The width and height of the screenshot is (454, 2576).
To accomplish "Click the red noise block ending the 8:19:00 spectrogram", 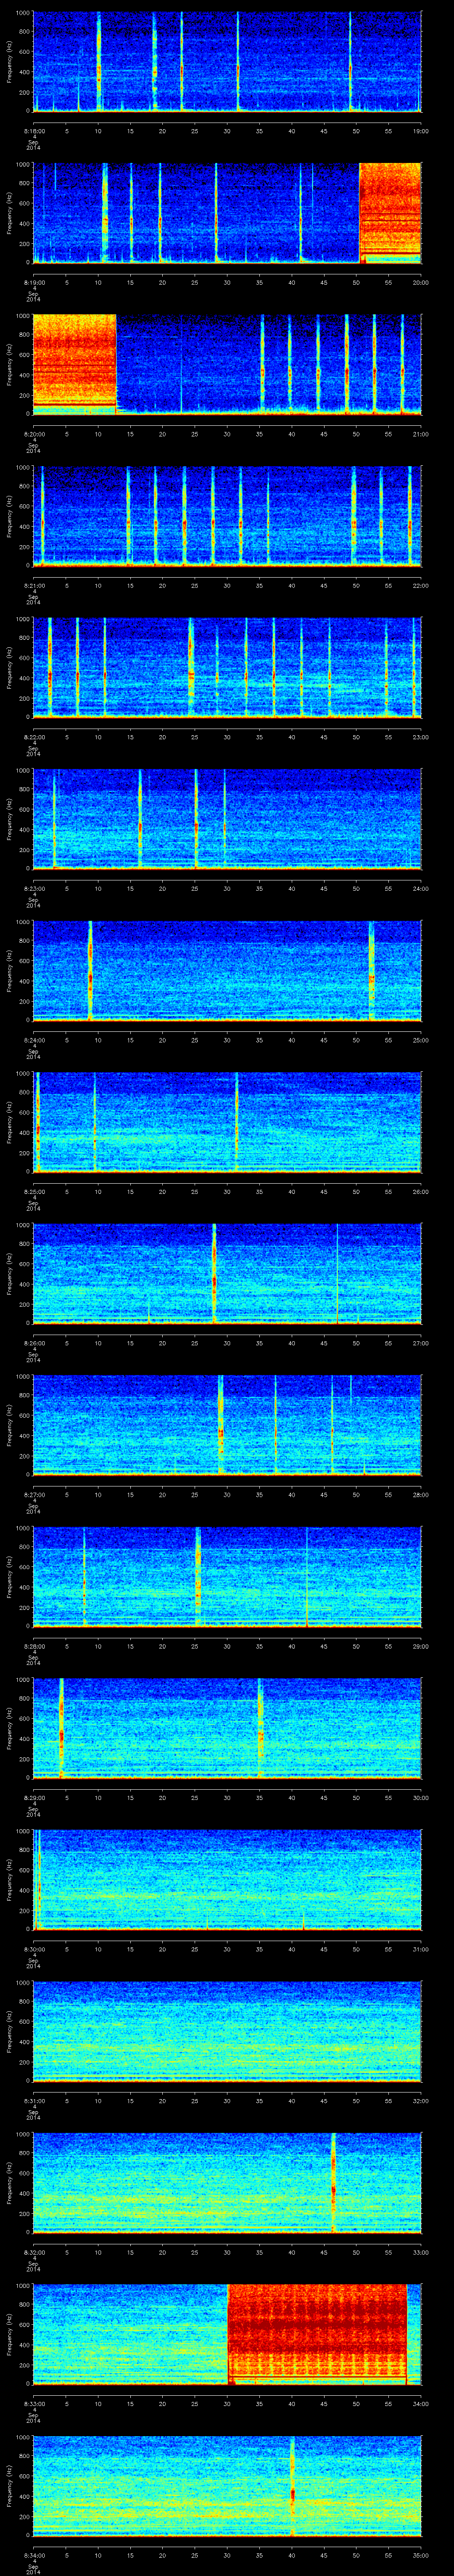I will [389, 212].
